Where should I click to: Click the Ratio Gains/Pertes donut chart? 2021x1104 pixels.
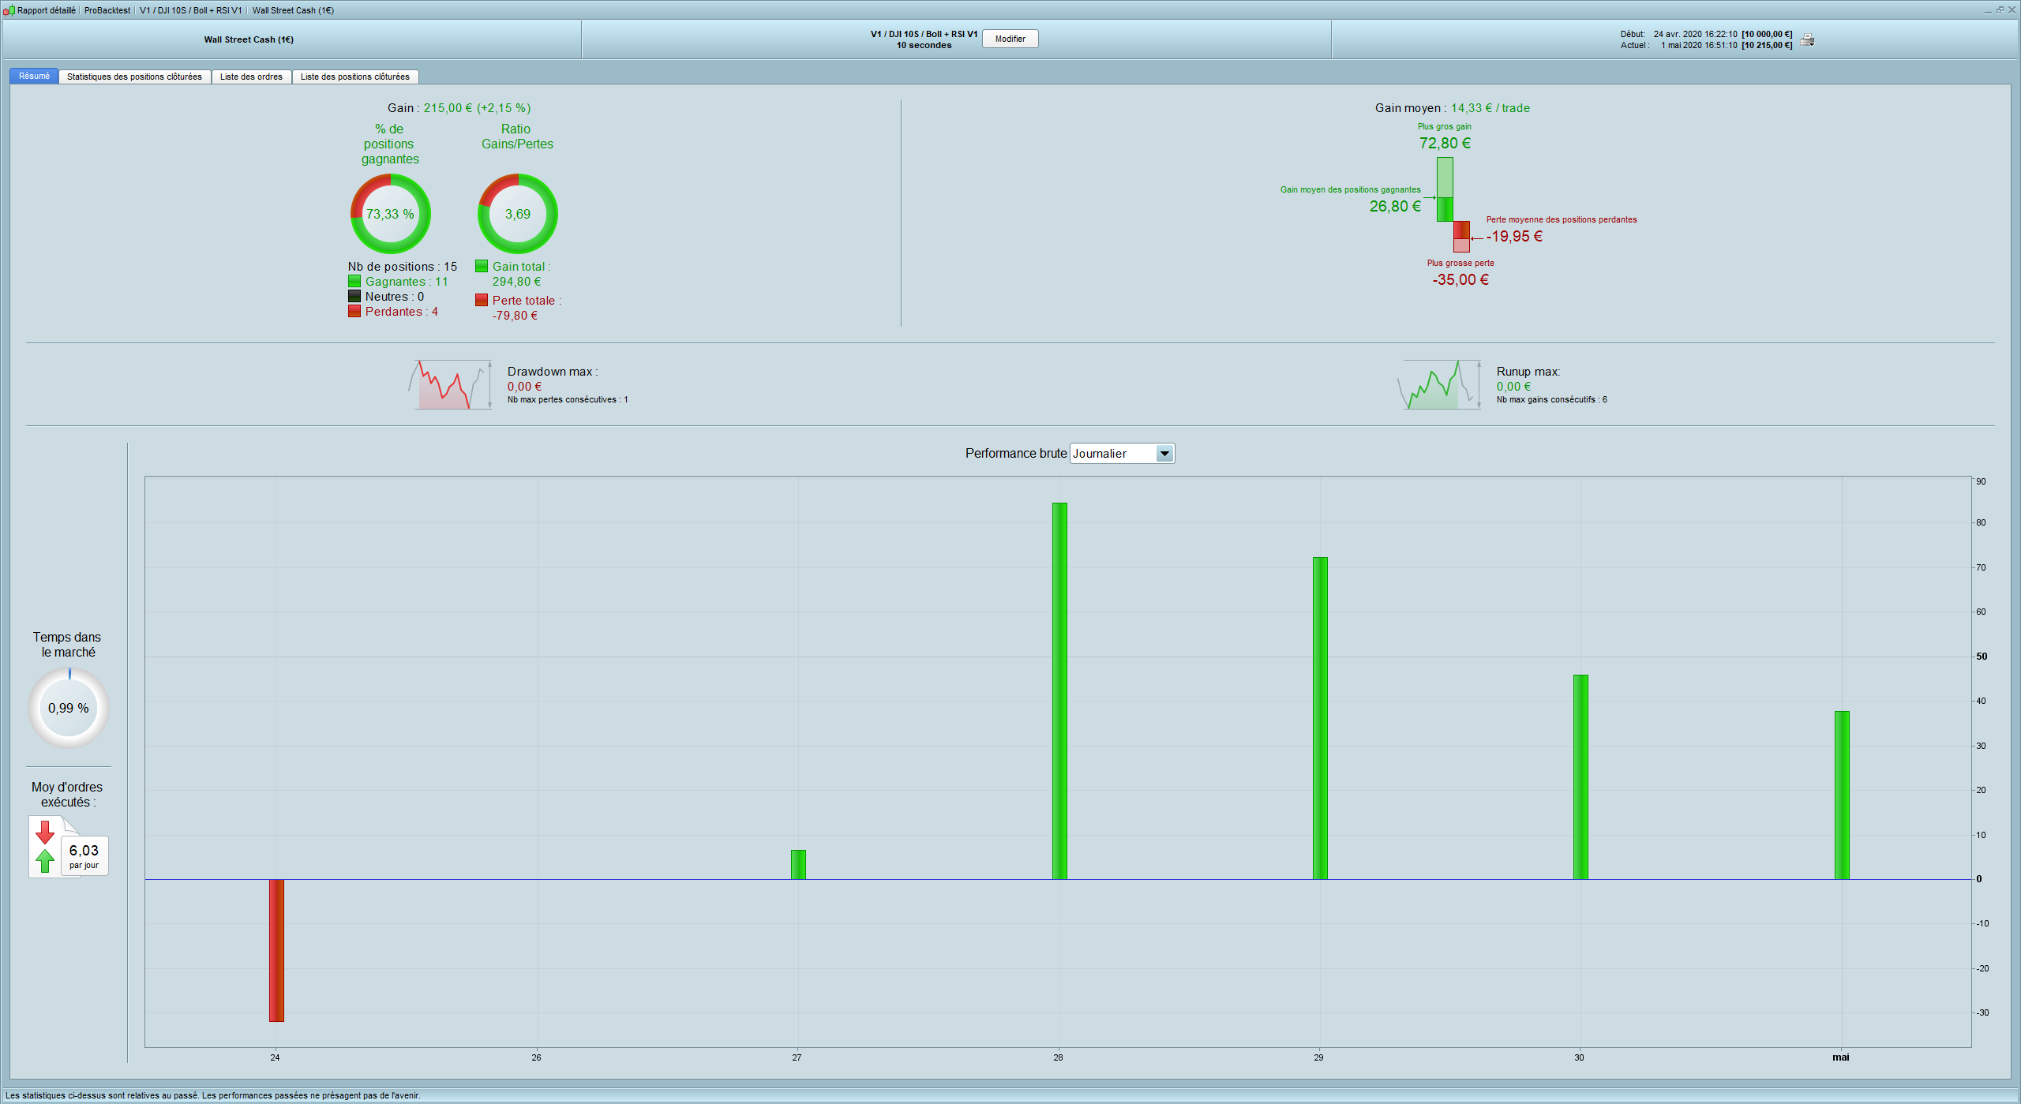(x=517, y=214)
